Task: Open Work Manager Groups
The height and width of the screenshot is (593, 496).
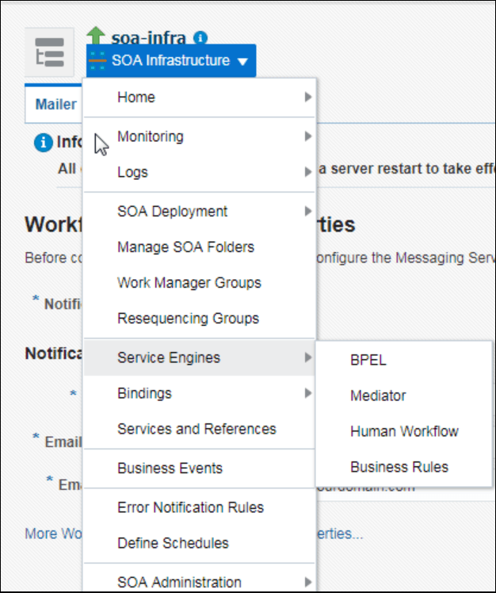Action: (199, 282)
